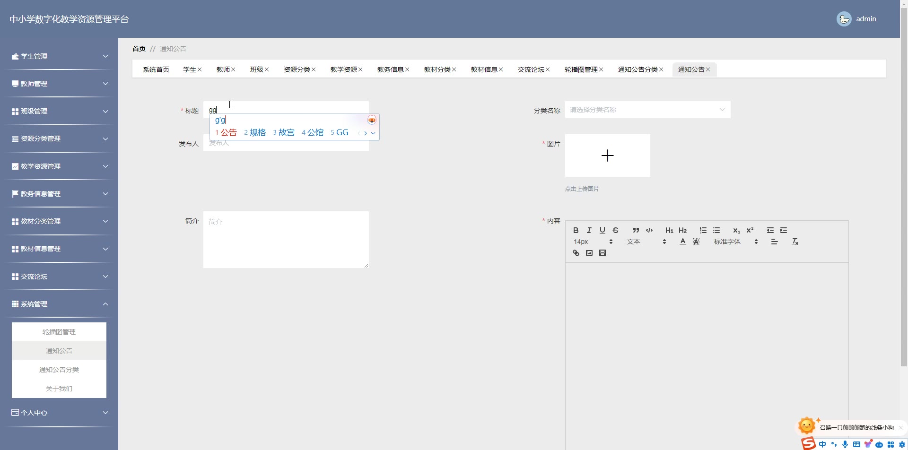Expand the 资源分类管理 sidebar menu
The height and width of the screenshot is (450, 908).
pos(59,138)
